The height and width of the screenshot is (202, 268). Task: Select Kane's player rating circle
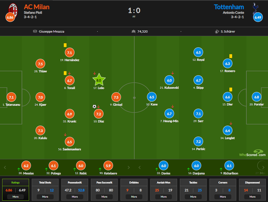152,97
